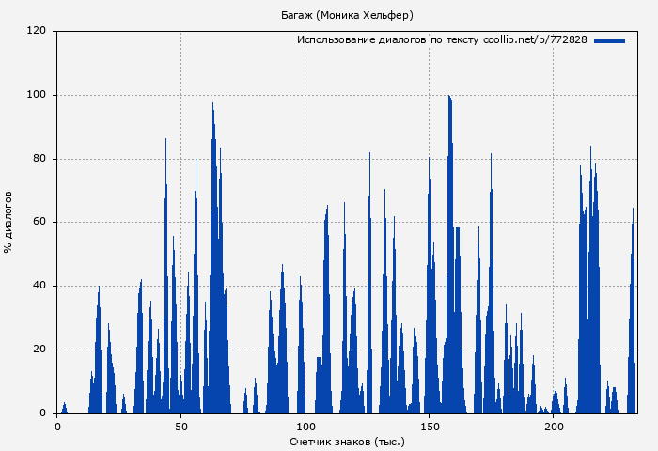Click the 60 tick label on the y-axis
Screen dimensions: 658x451
coord(39,223)
